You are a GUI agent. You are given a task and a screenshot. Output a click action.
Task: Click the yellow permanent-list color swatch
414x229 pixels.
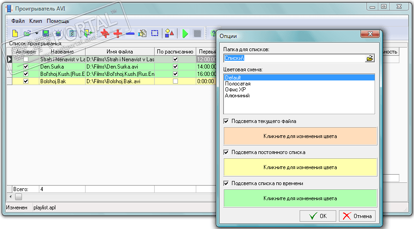[300, 167]
